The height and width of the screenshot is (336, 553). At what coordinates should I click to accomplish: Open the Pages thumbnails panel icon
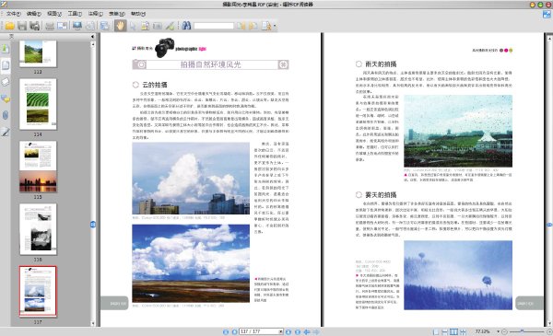point(6,65)
